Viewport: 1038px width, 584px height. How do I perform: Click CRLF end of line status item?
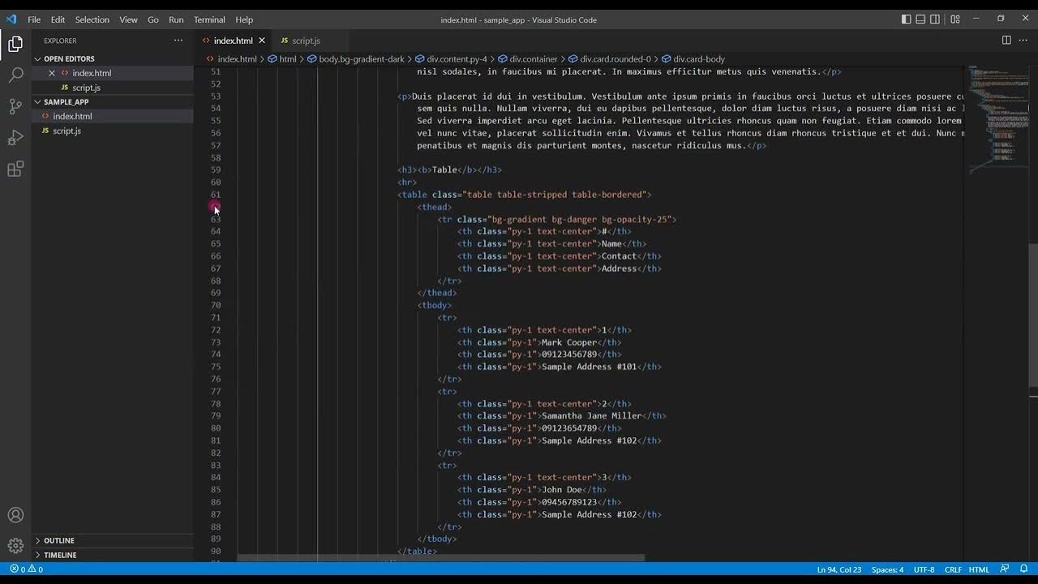pyautogui.click(x=953, y=569)
